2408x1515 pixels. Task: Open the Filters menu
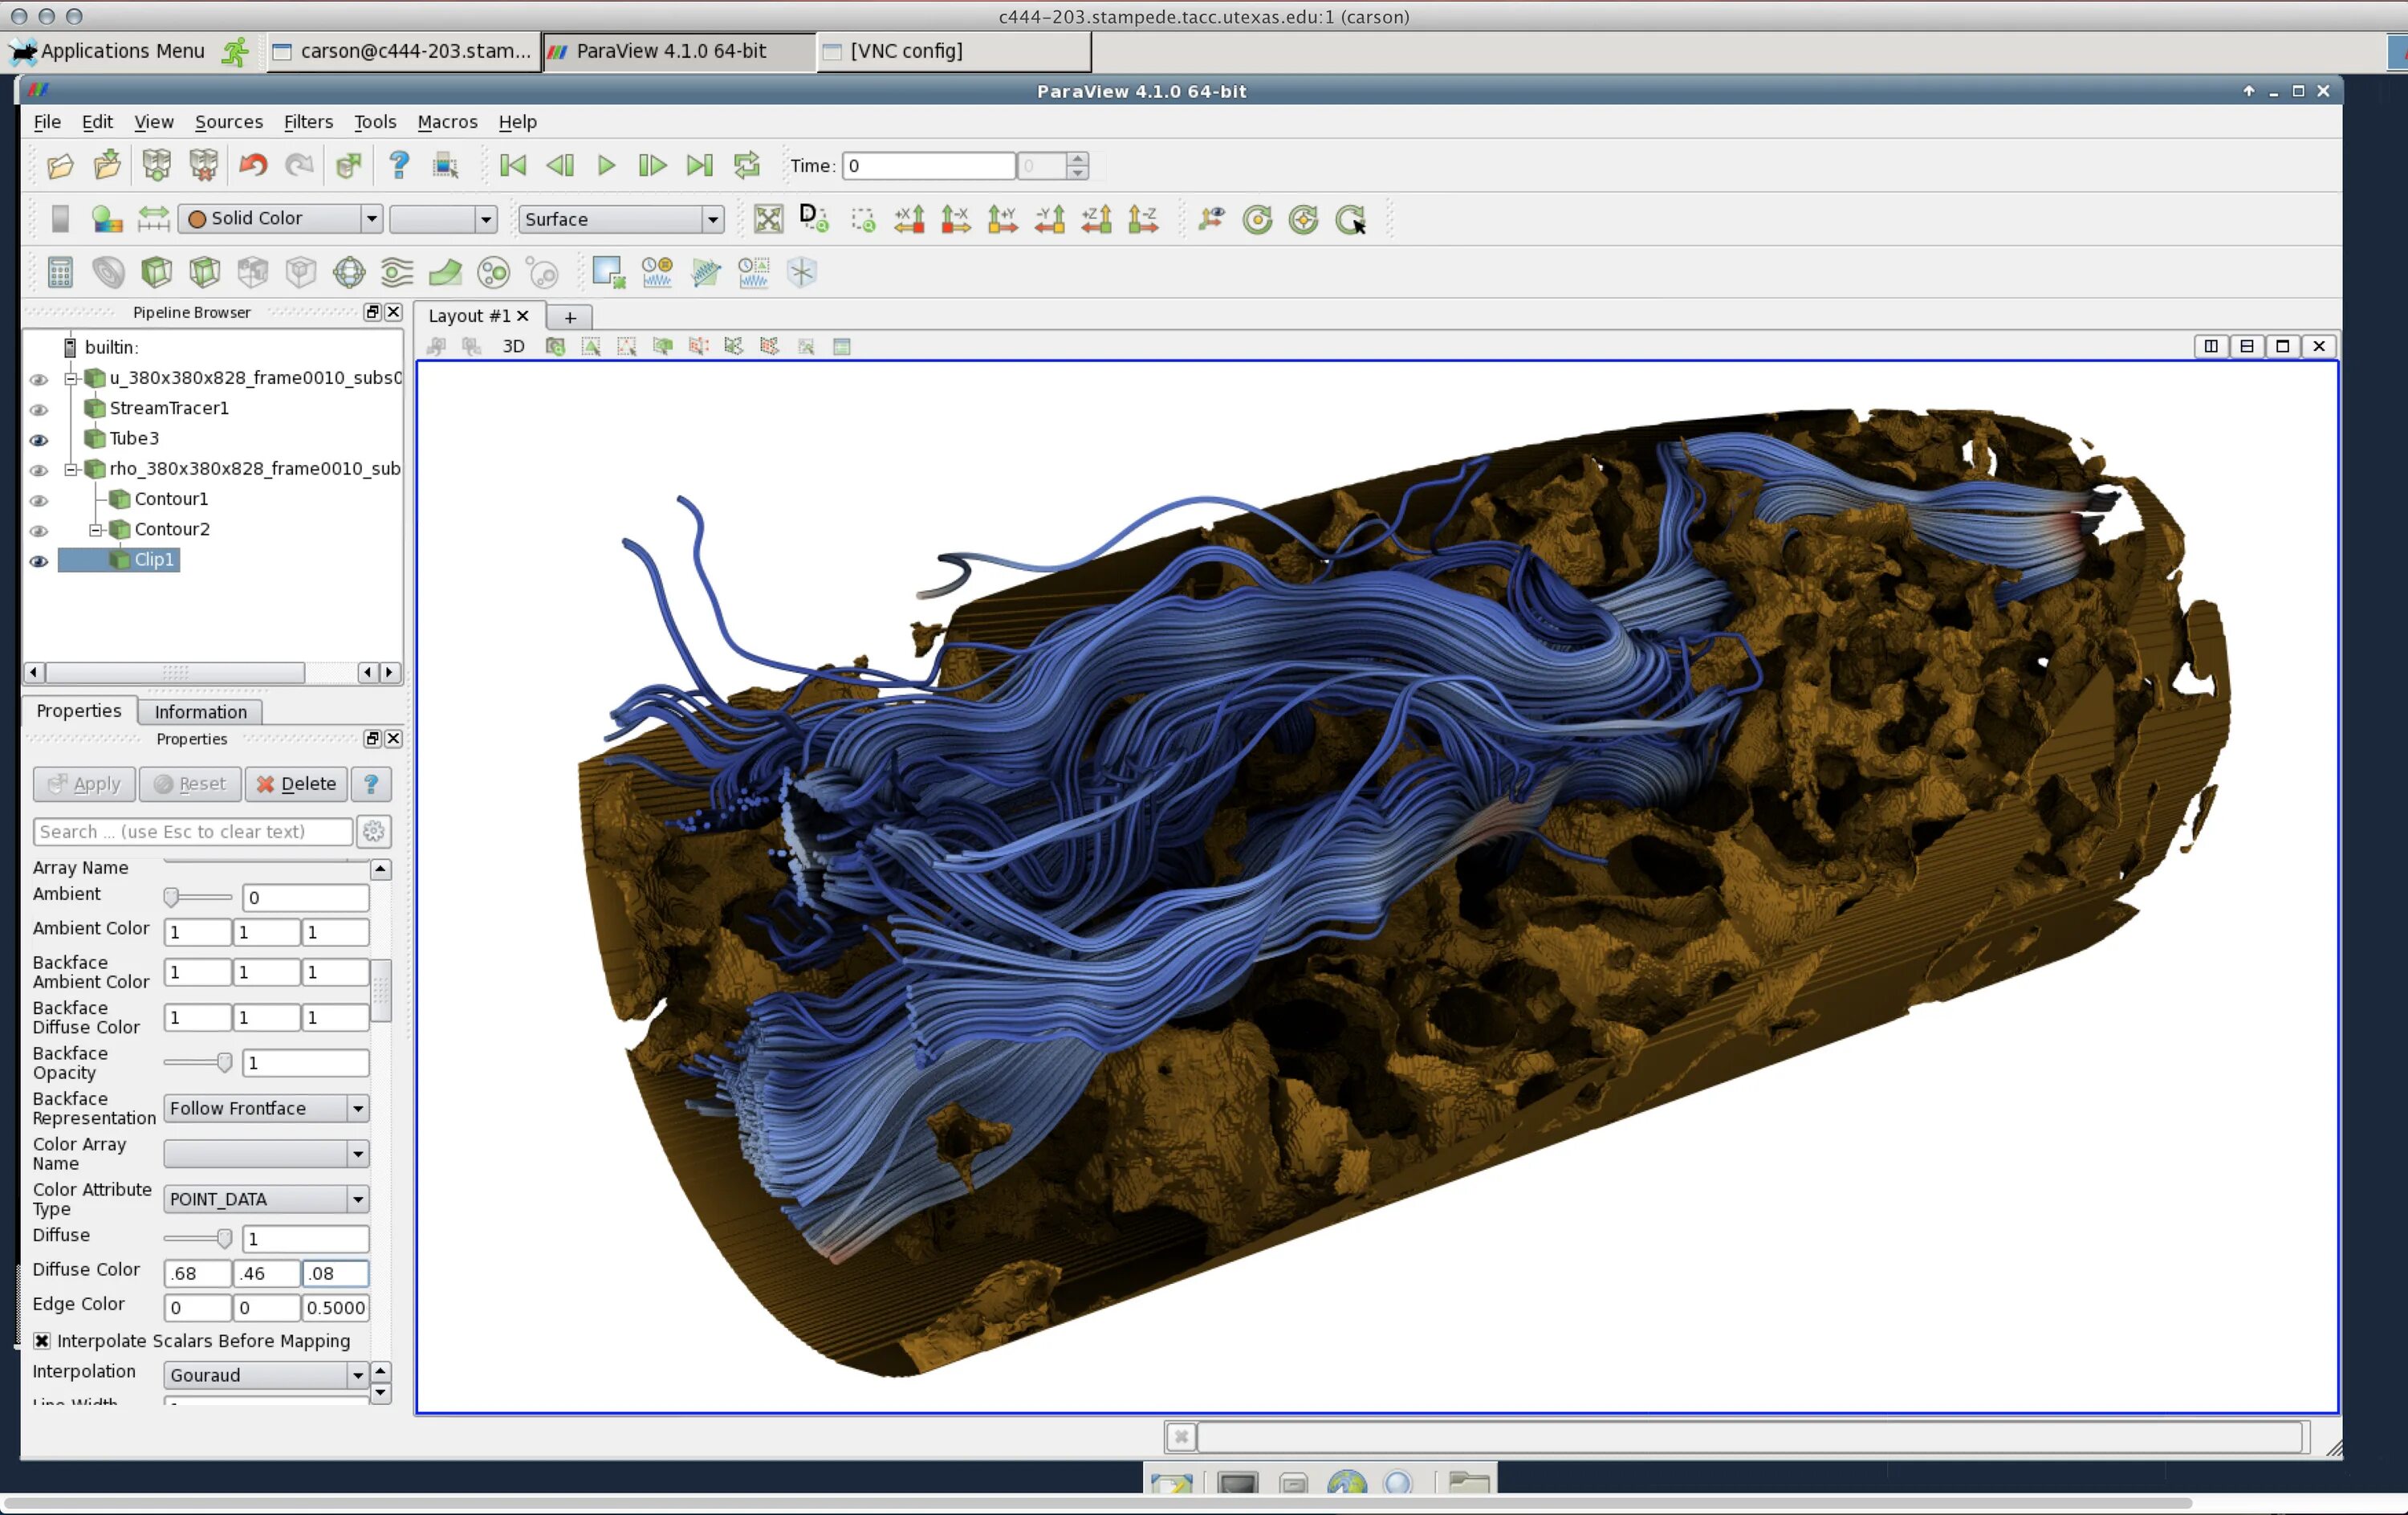point(308,122)
